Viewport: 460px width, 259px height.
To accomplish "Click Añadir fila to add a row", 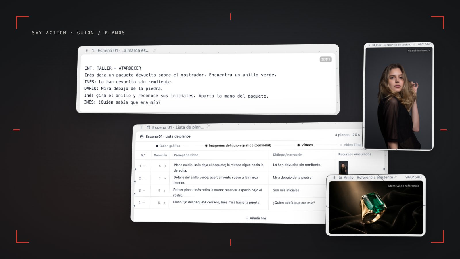I will 256,218.
